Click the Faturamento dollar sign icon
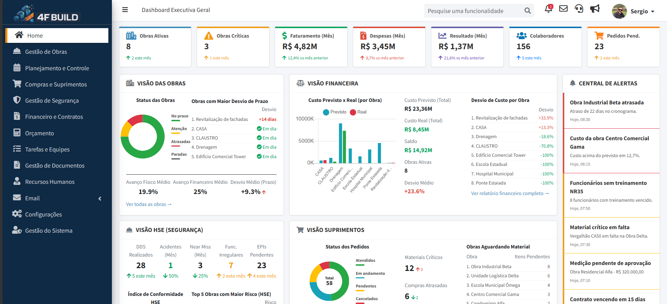 (x=285, y=36)
